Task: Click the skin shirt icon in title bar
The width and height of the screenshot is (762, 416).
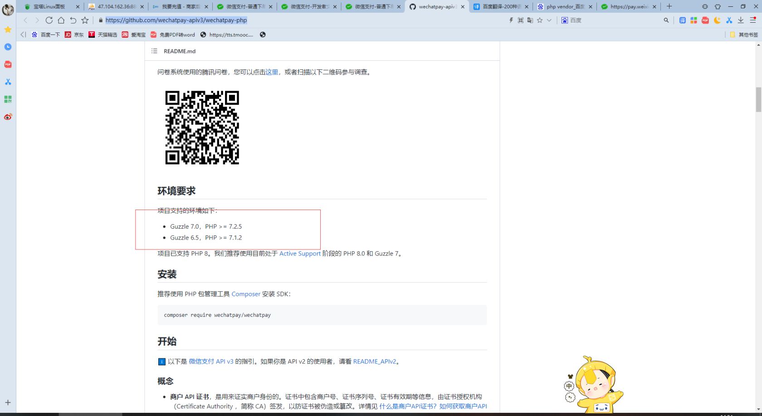Action: [718, 6]
